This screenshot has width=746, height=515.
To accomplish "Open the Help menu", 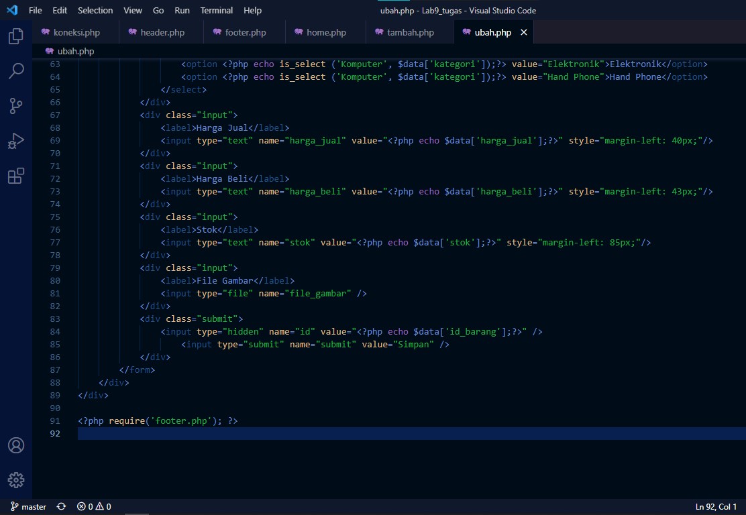I will pyautogui.click(x=252, y=10).
